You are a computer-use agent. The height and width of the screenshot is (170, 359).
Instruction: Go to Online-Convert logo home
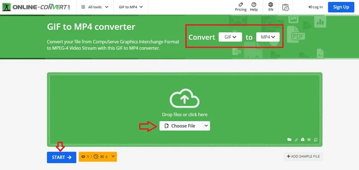pyautogui.click(x=36, y=7)
